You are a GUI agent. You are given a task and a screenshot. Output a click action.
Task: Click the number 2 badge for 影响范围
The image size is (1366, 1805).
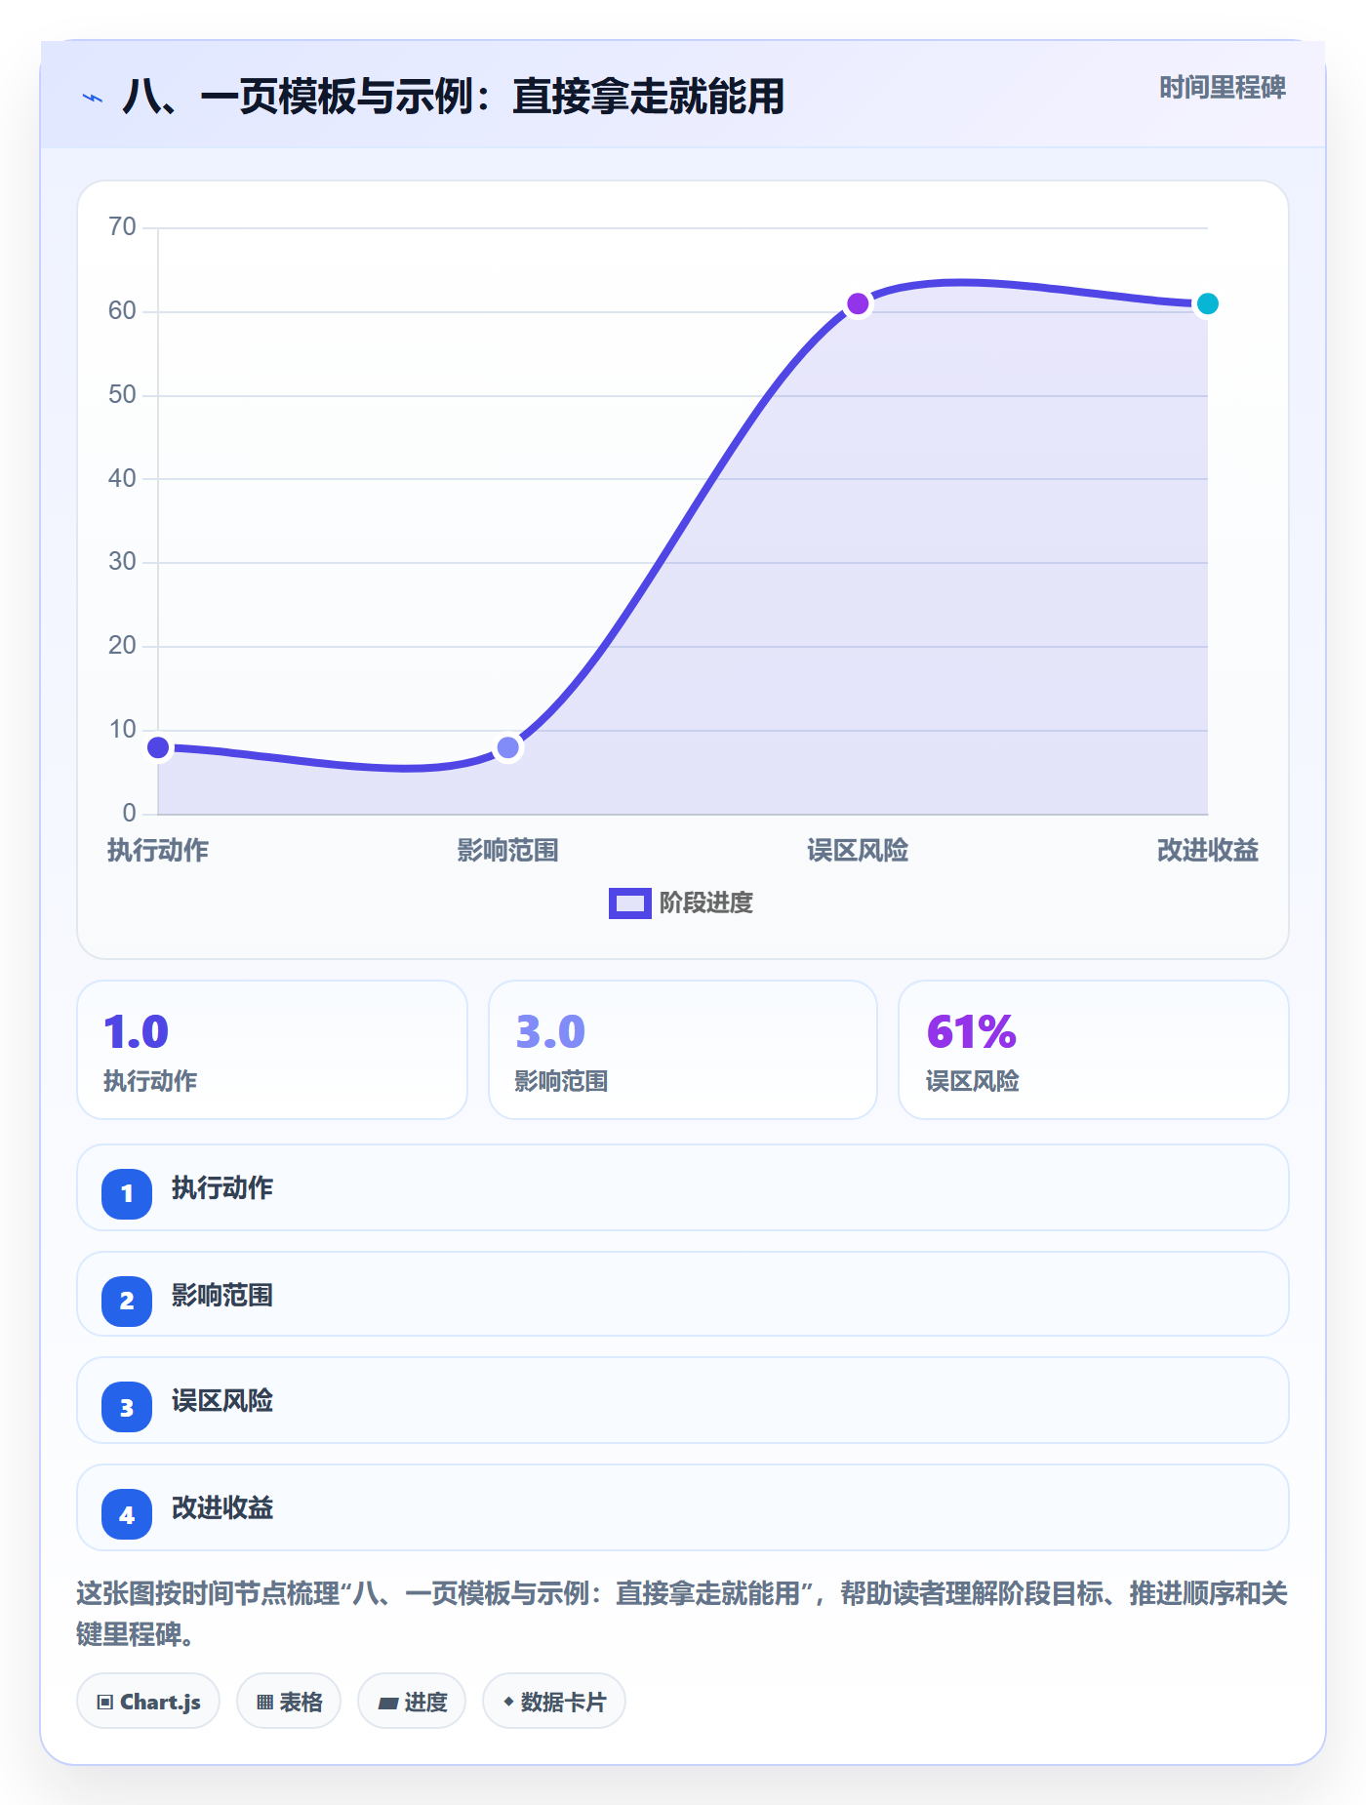127,1301
